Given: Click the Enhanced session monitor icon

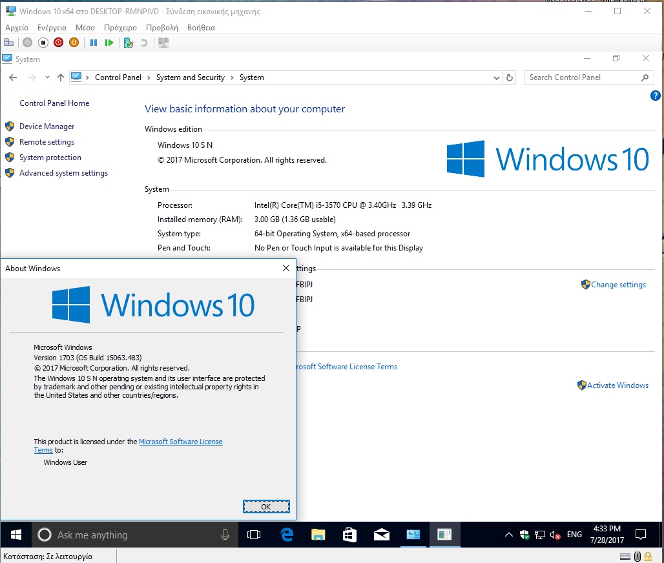Looking at the screenshot, I should click(163, 43).
